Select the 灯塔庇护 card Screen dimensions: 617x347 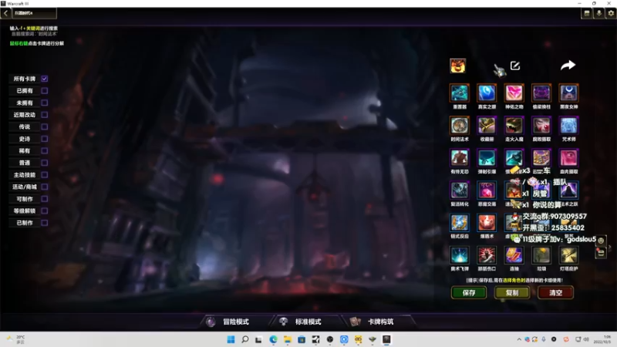[569, 255]
